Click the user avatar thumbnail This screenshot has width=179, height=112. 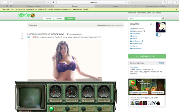(x=161, y=27)
